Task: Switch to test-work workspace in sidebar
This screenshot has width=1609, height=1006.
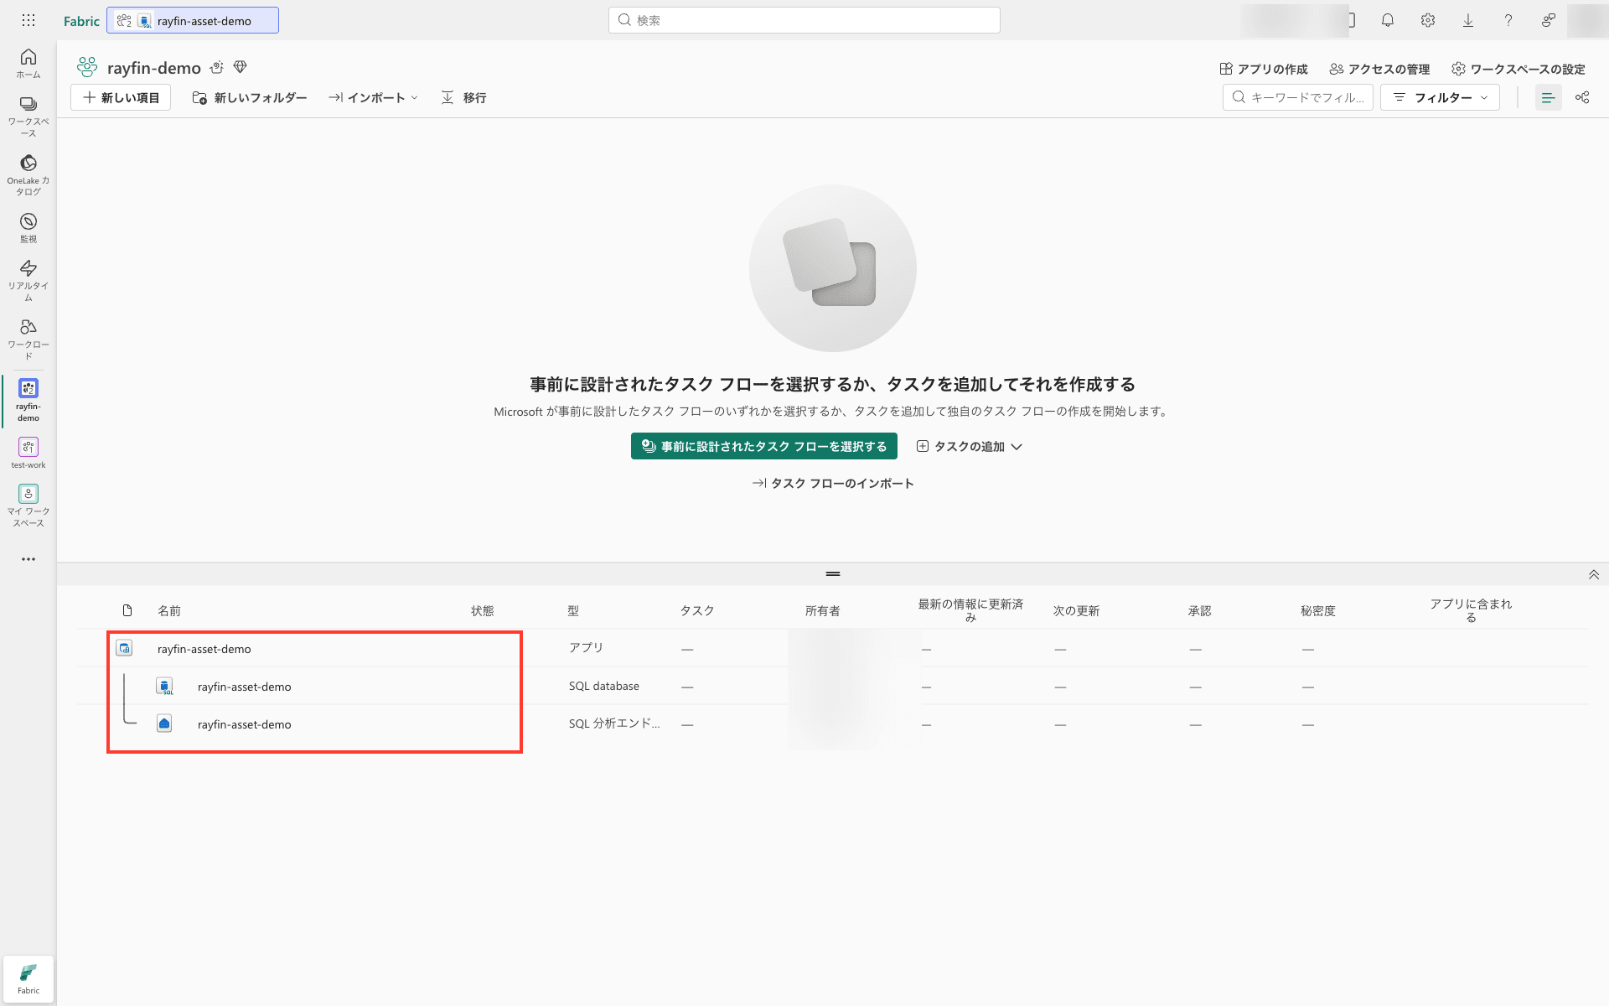Action: pos(28,453)
